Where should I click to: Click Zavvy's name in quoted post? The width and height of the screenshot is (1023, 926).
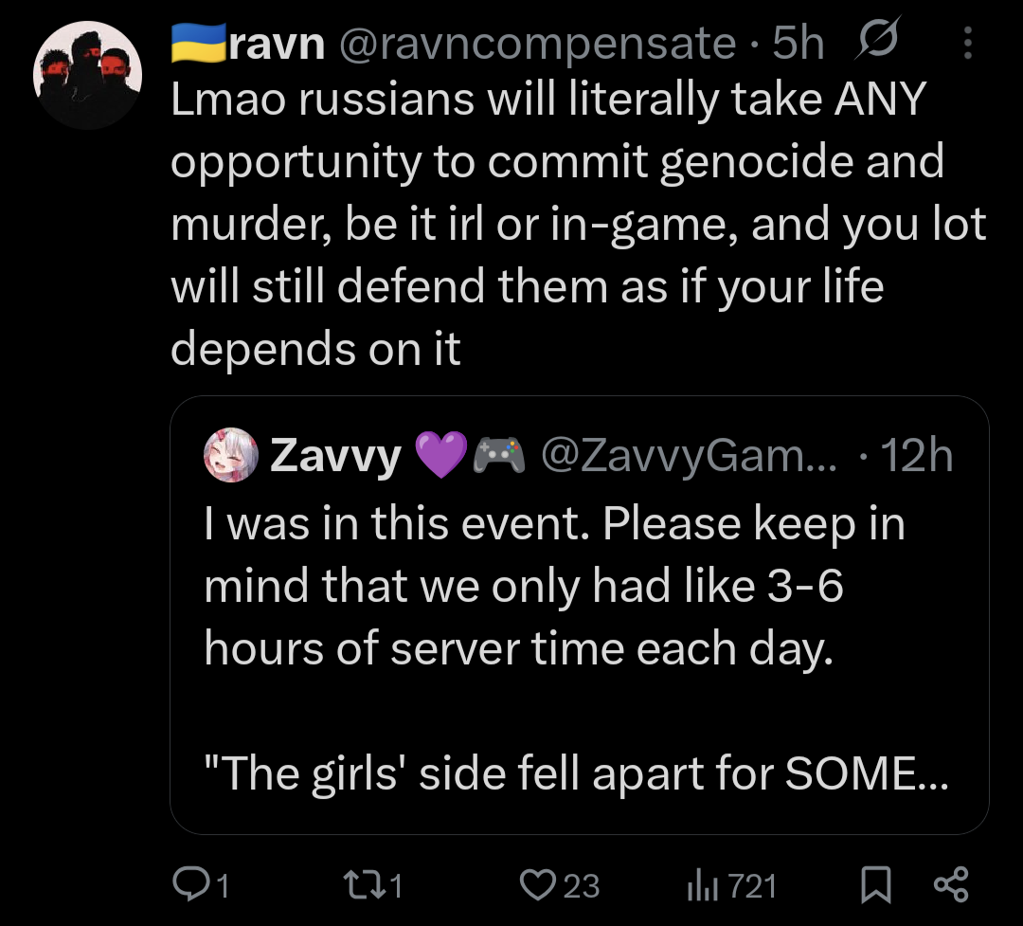coord(336,457)
